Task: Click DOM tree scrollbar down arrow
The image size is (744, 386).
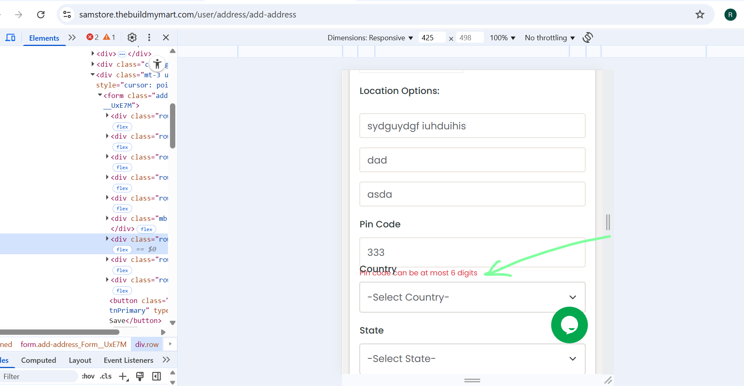Action: [172, 323]
